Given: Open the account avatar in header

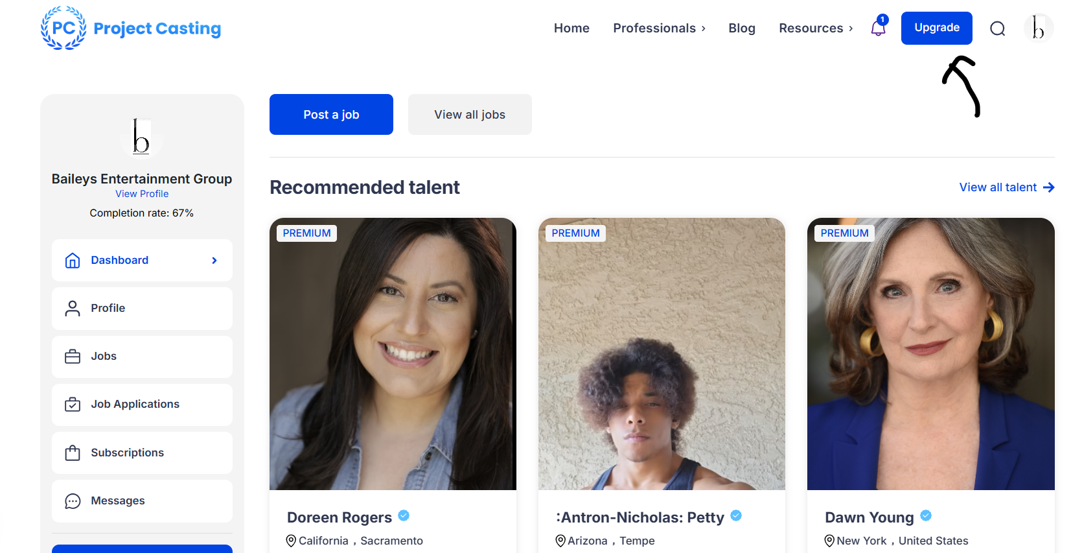Looking at the screenshot, I should [1038, 28].
